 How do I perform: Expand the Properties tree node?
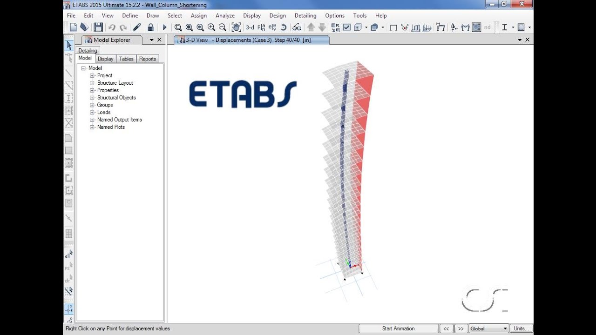tap(92, 90)
